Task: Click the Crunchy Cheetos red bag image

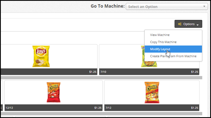Action: click(x=53, y=92)
